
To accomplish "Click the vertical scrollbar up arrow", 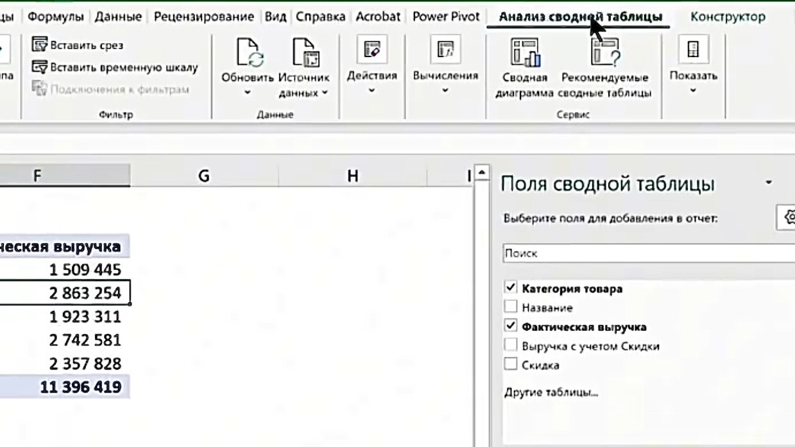I will (x=483, y=173).
